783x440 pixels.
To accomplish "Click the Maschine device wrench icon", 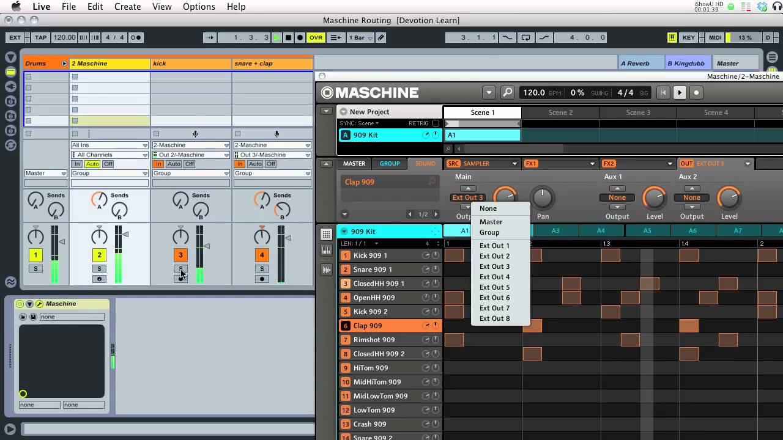I will [39, 304].
